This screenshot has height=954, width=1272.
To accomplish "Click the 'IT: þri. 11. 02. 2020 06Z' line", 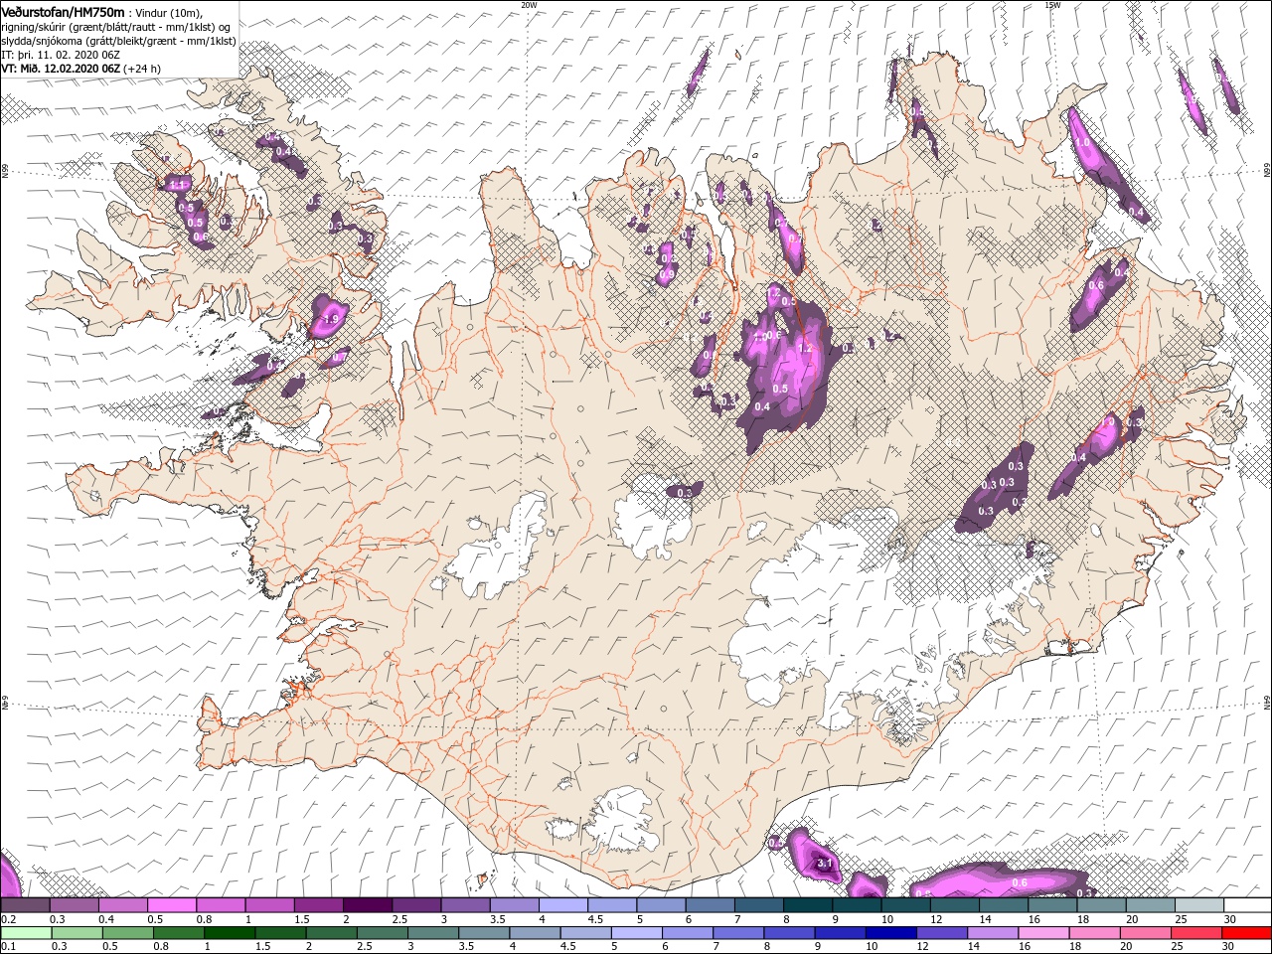I will pos(61,55).
